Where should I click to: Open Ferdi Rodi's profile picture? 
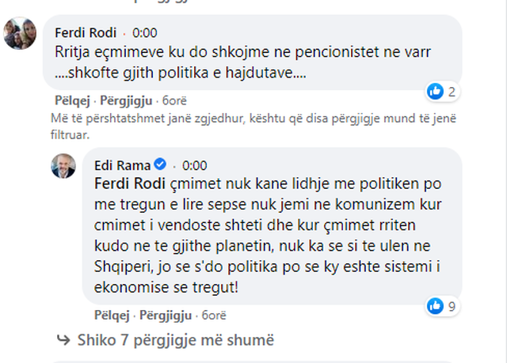coord(19,34)
